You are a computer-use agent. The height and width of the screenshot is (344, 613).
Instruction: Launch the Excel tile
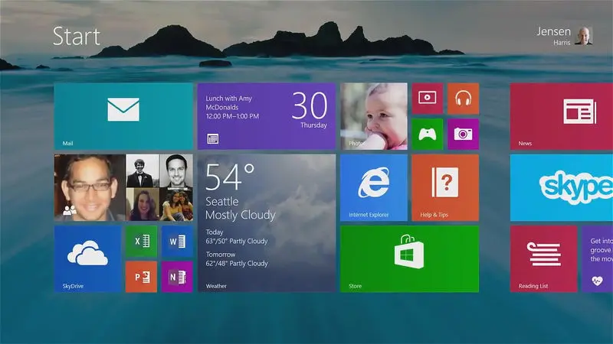pyautogui.click(x=142, y=241)
